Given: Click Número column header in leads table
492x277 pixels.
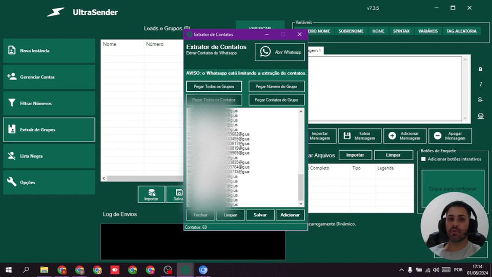Looking at the screenshot, I should 163,44.
